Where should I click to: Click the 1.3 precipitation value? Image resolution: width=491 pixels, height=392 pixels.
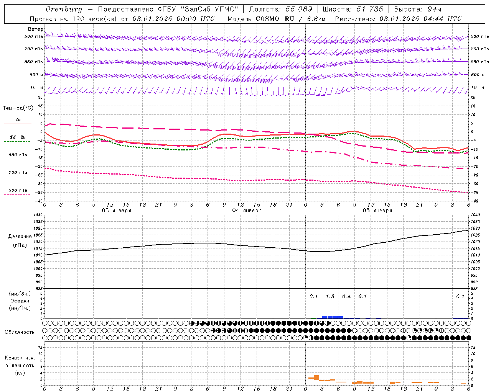coord(330,296)
